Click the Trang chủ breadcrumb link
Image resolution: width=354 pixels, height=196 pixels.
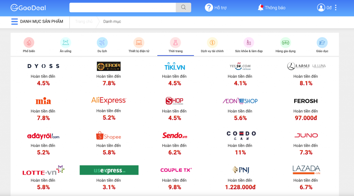pyautogui.click(x=84, y=21)
